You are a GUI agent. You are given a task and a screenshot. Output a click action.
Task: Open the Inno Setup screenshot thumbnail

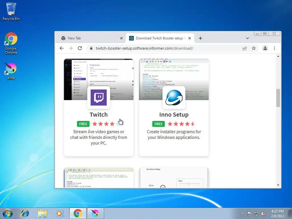point(174,80)
